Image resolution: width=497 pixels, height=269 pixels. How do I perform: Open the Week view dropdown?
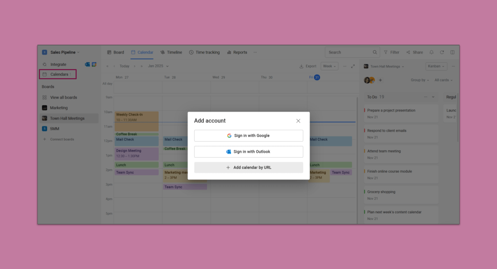[x=330, y=66]
